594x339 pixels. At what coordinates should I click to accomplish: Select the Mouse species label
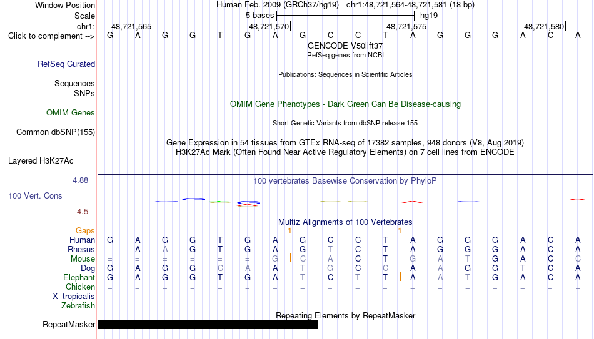[83, 259]
